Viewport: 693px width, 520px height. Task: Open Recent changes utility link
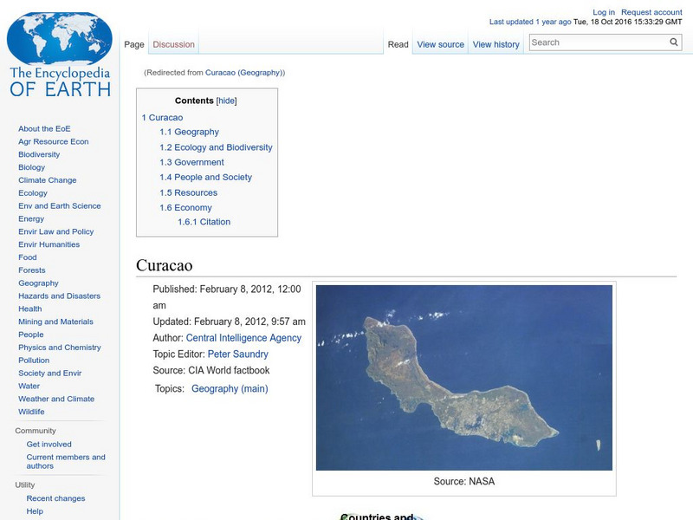(x=55, y=498)
